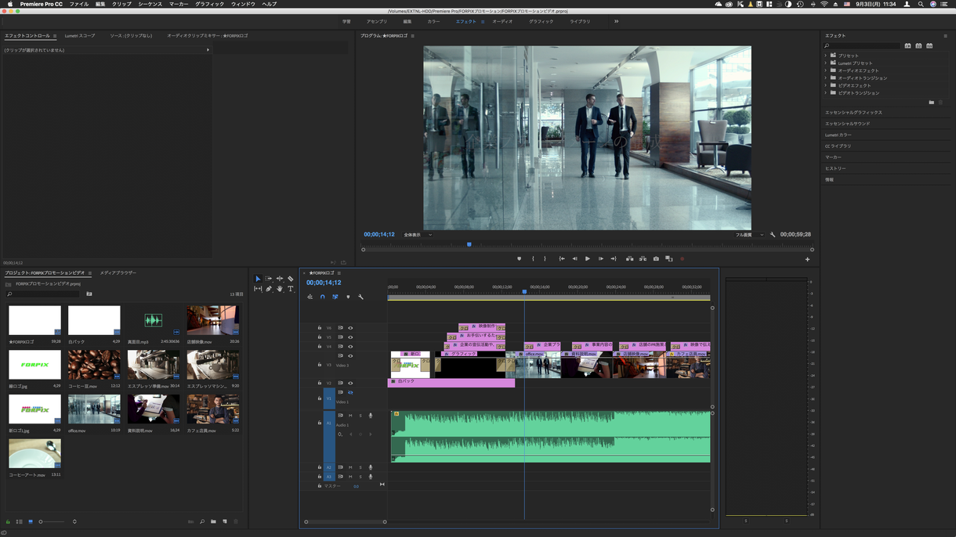This screenshot has width=956, height=537.
Task: Open the zoom level dropdown 全体表示
Action: 417,235
